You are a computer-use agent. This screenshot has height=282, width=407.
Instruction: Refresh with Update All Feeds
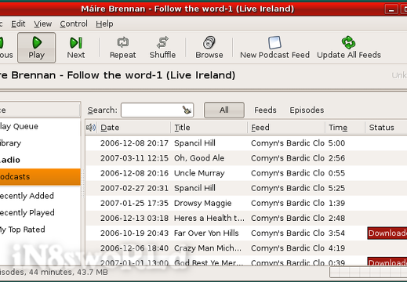point(349,48)
